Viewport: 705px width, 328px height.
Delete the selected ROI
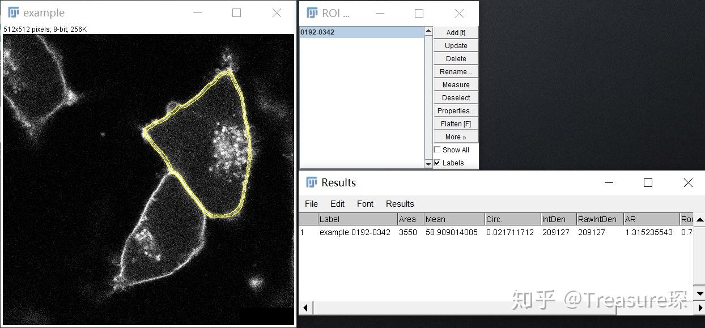point(455,58)
